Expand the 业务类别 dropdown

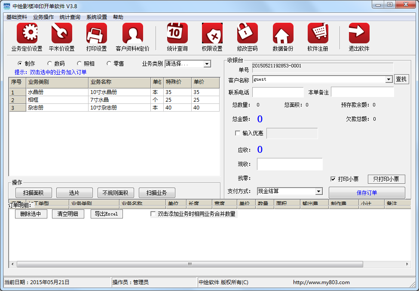click(207, 64)
